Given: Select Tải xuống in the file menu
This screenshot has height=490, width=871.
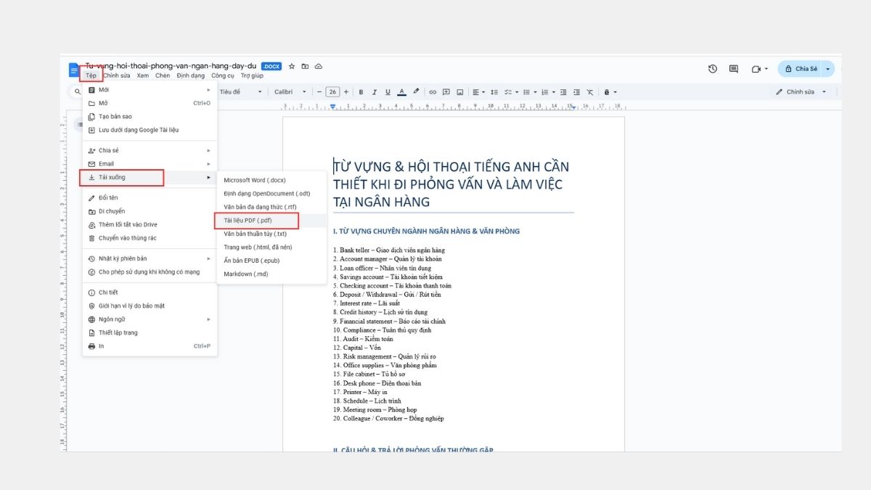Looking at the screenshot, I should [x=149, y=177].
